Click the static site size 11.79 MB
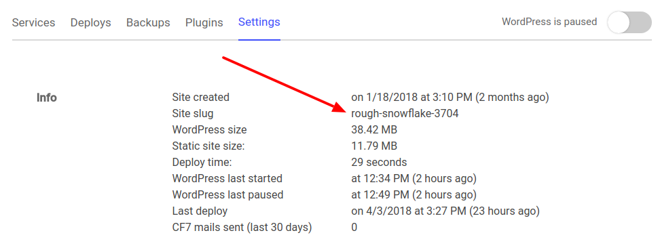The height and width of the screenshot is (252, 660). [x=374, y=146]
